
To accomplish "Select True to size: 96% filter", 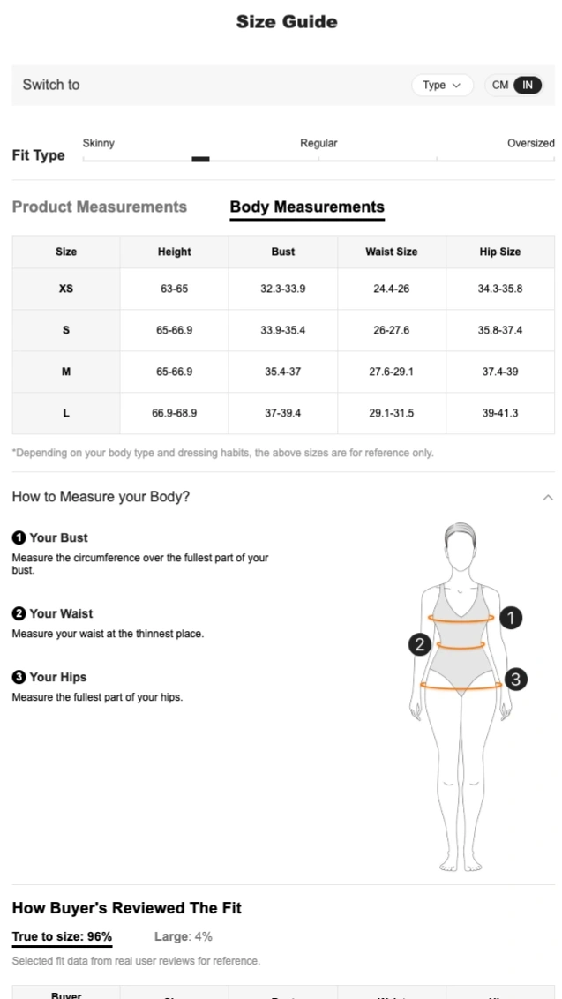I will coord(62,936).
